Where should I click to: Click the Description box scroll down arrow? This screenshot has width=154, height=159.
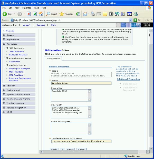point(90,100)
